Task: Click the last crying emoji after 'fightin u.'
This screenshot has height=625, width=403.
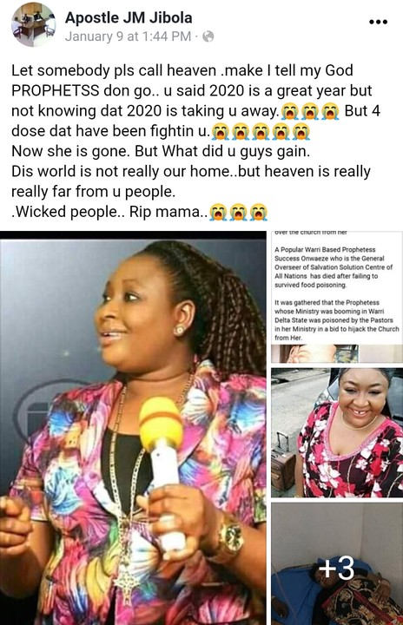Action: [301, 132]
